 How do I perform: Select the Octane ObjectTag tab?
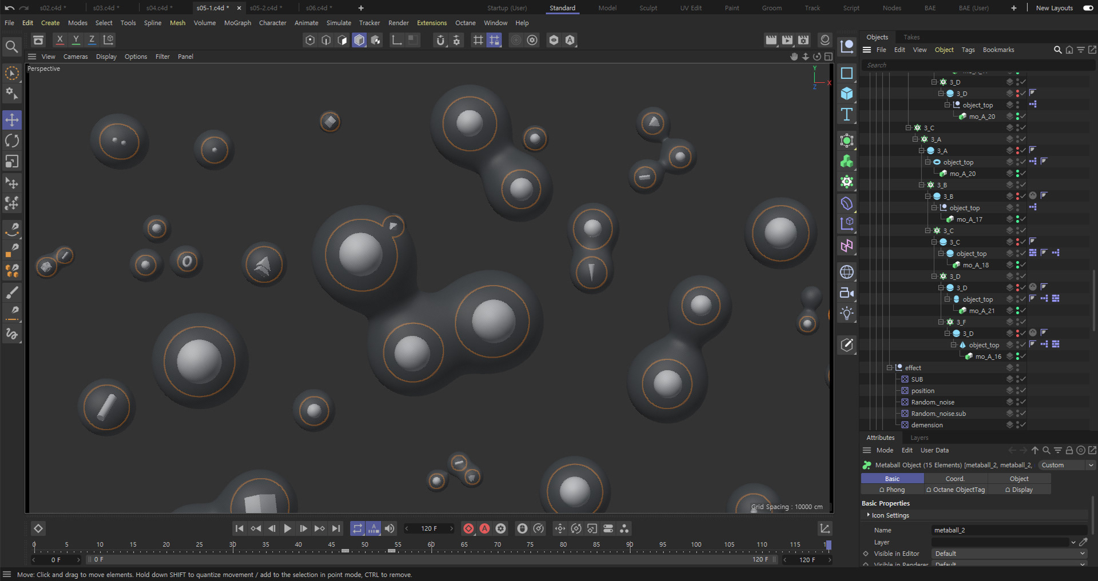point(955,490)
